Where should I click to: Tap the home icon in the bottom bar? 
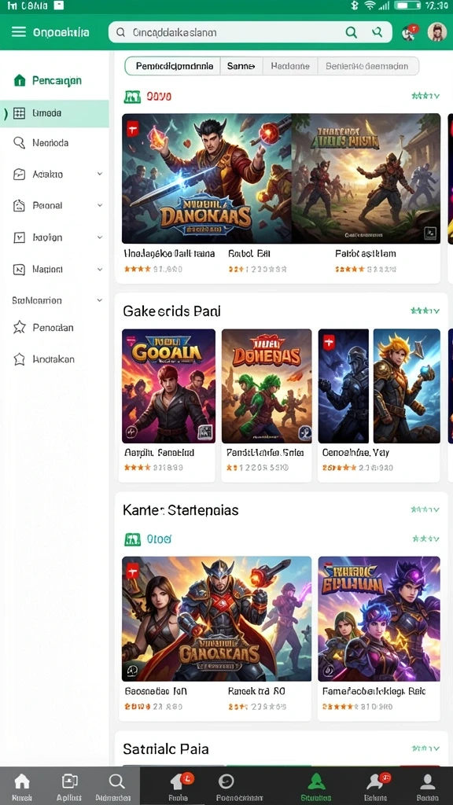[21, 786]
